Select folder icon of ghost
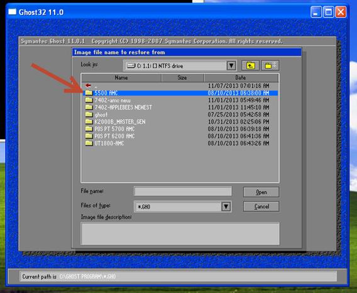The image size is (357, 293). (x=89, y=114)
